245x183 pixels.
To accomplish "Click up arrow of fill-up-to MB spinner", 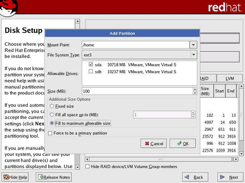I will tap(193, 113).
